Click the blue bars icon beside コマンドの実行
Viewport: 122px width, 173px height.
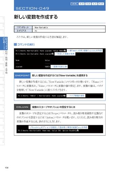(15, 44)
